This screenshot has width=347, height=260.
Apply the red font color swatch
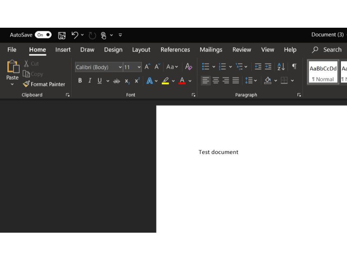(x=182, y=81)
